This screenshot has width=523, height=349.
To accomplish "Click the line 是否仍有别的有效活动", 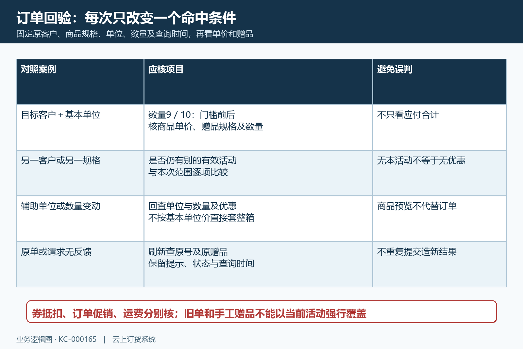I will click(193, 160).
